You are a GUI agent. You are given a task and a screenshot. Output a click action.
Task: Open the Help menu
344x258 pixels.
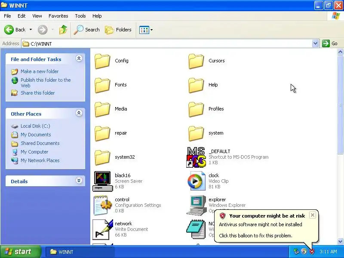tap(97, 16)
